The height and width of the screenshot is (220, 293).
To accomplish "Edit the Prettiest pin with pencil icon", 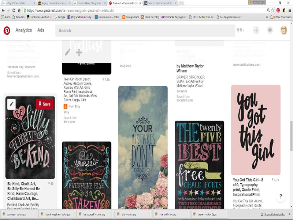I will [x=68, y=52].
